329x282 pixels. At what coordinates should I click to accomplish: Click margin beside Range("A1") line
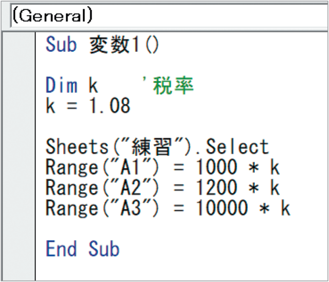(x=19, y=167)
